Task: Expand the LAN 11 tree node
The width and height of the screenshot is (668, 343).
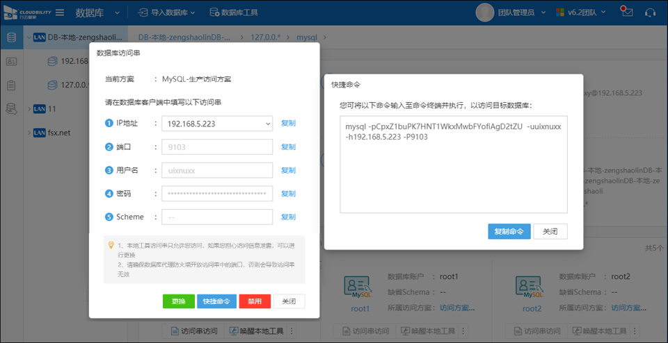Action: (x=28, y=109)
